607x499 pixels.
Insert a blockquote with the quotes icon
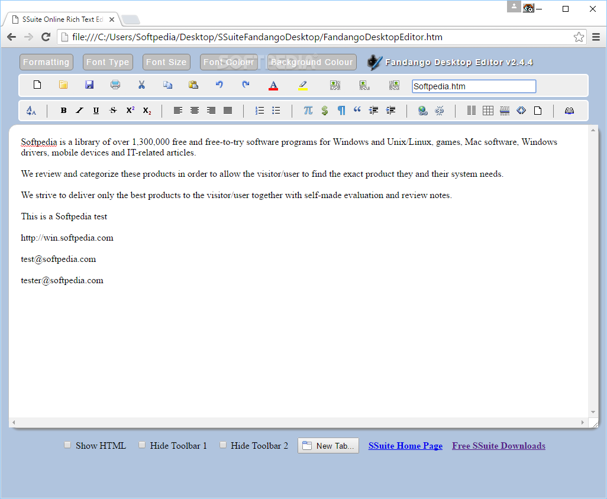pyautogui.click(x=357, y=110)
